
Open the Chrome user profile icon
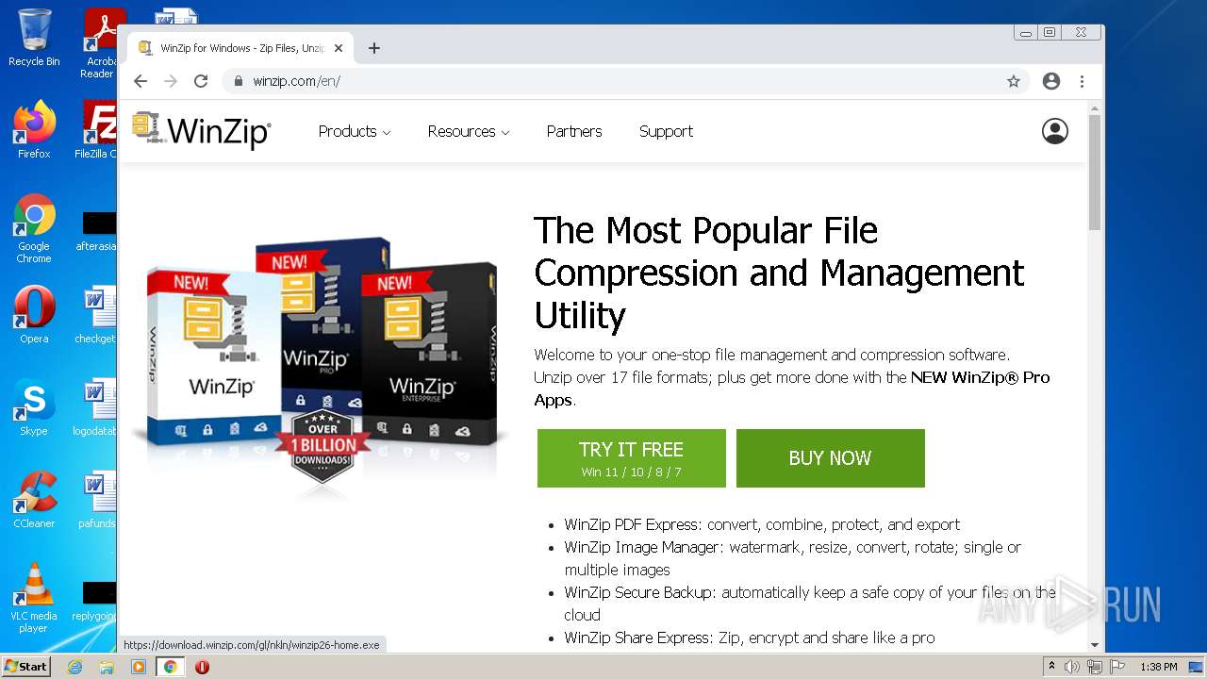(1051, 81)
